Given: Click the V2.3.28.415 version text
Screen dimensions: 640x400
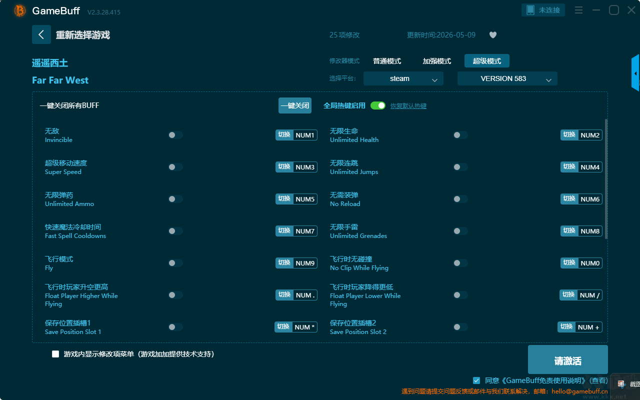Looking at the screenshot, I should (x=104, y=12).
